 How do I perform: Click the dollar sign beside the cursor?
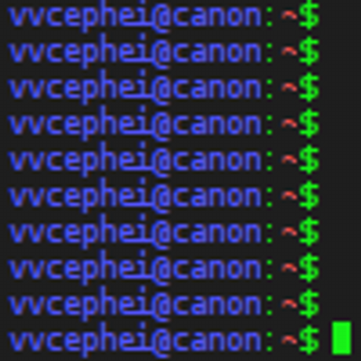[309, 339]
